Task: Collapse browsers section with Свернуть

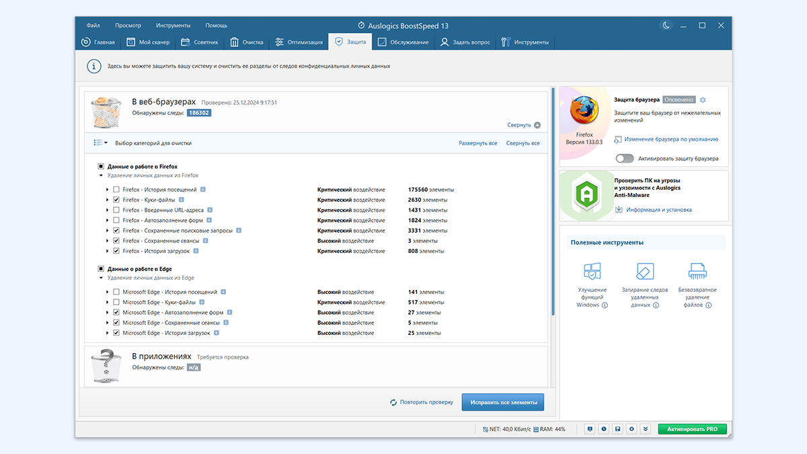Action: tap(524, 125)
